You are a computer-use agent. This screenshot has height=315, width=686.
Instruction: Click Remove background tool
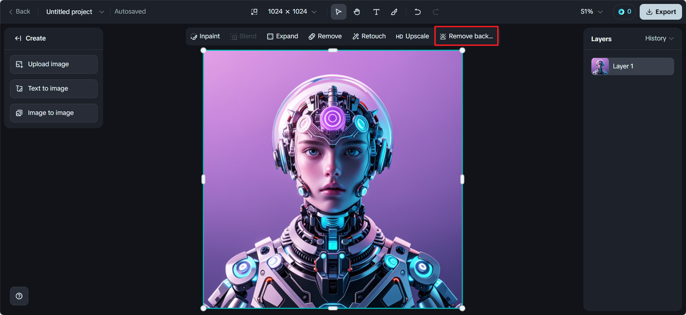[x=466, y=36]
